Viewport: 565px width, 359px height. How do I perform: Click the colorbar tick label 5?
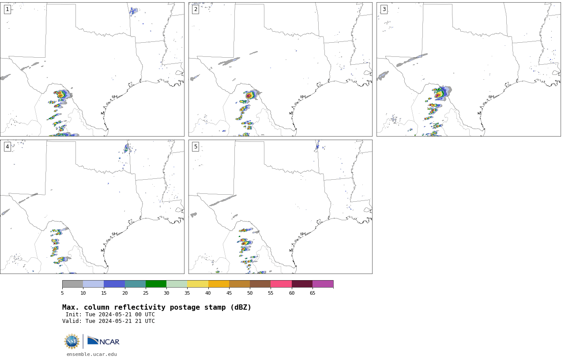coord(62,293)
